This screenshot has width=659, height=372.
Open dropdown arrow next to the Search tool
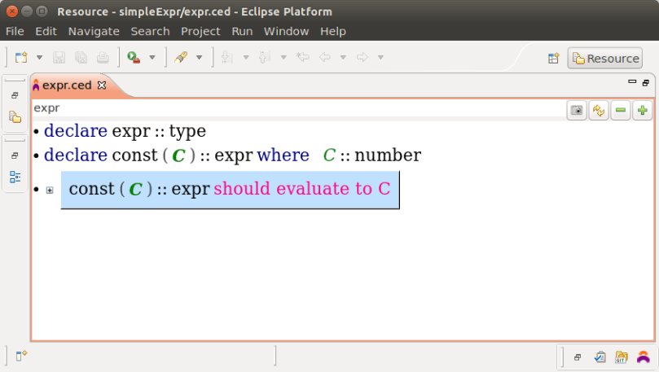199,58
